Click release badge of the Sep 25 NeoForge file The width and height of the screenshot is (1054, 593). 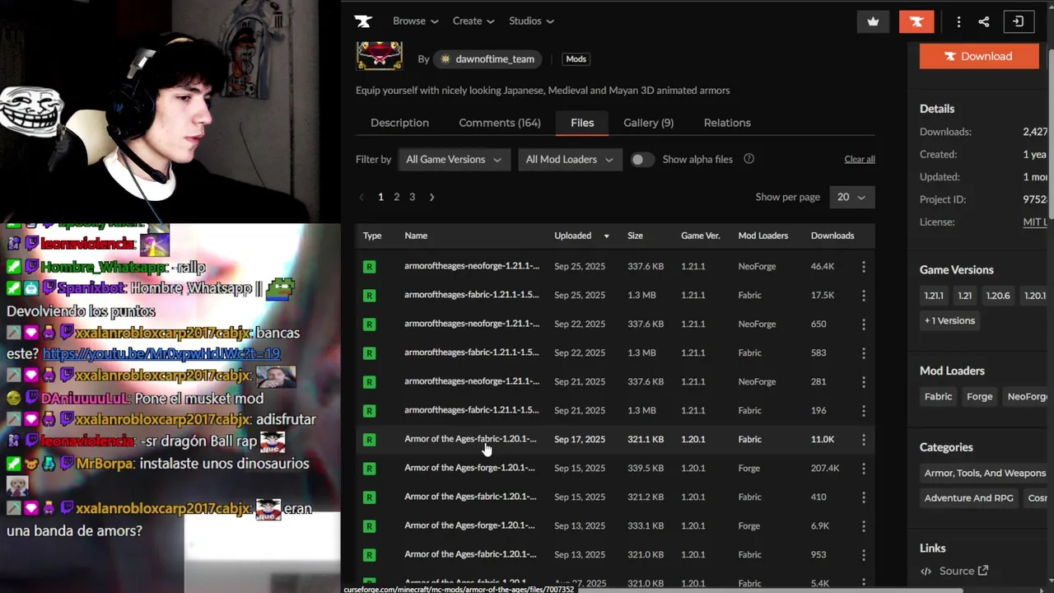tap(369, 267)
